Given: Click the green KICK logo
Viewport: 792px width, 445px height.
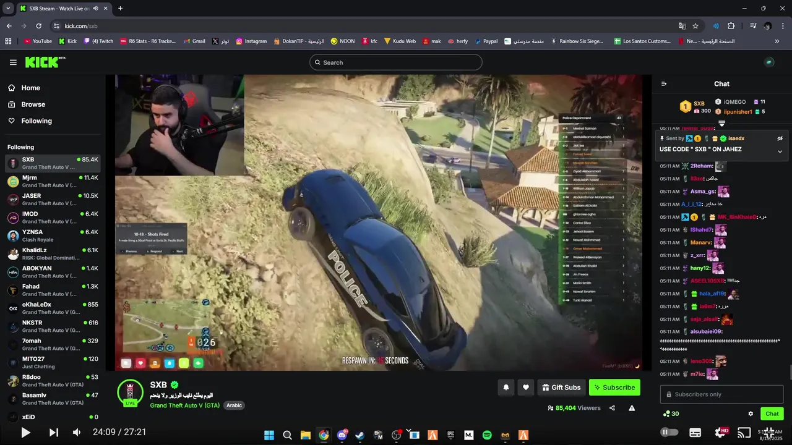Looking at the screenshot, I should pos(45,62).
